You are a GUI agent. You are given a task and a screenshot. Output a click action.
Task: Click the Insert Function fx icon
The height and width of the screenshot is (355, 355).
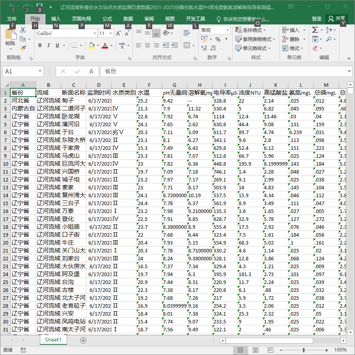[91, 71]
